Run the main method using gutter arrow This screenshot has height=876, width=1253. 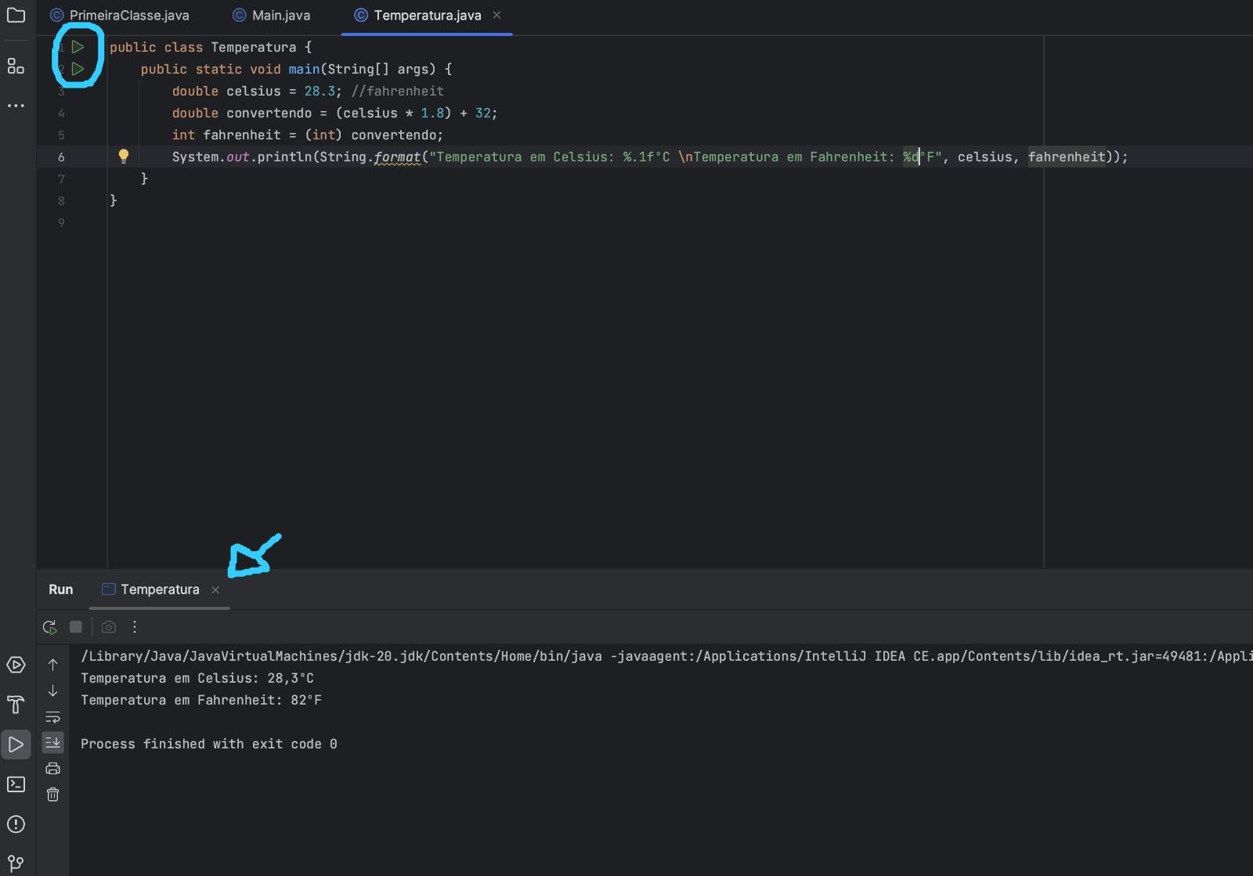pyautogui.click(x=78, y=69)
